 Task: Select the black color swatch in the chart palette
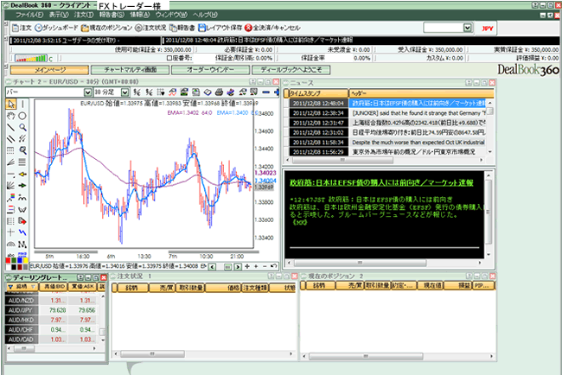14,267
